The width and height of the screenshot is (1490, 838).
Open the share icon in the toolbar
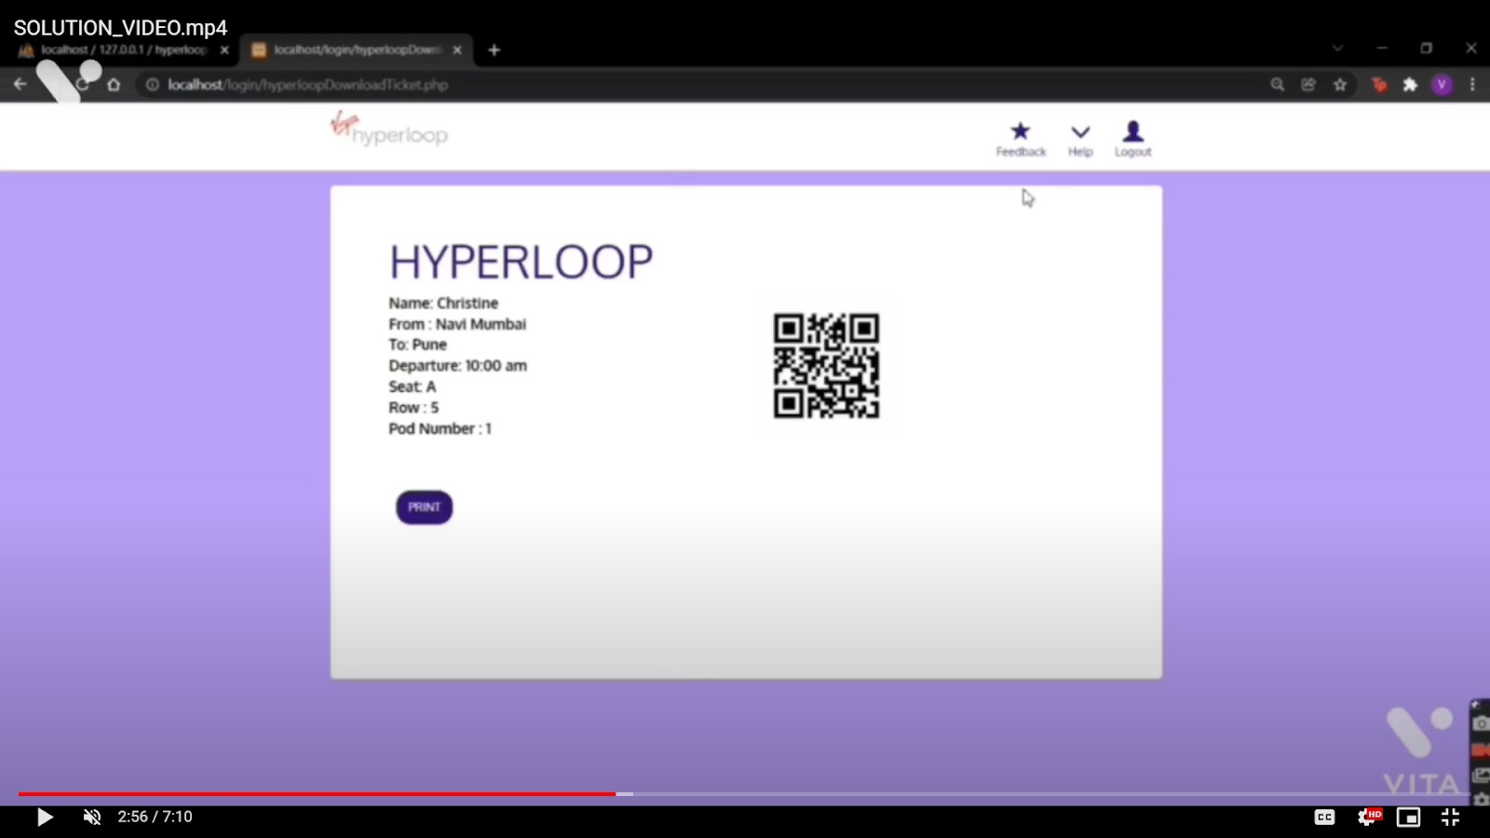coord(1307,84)
